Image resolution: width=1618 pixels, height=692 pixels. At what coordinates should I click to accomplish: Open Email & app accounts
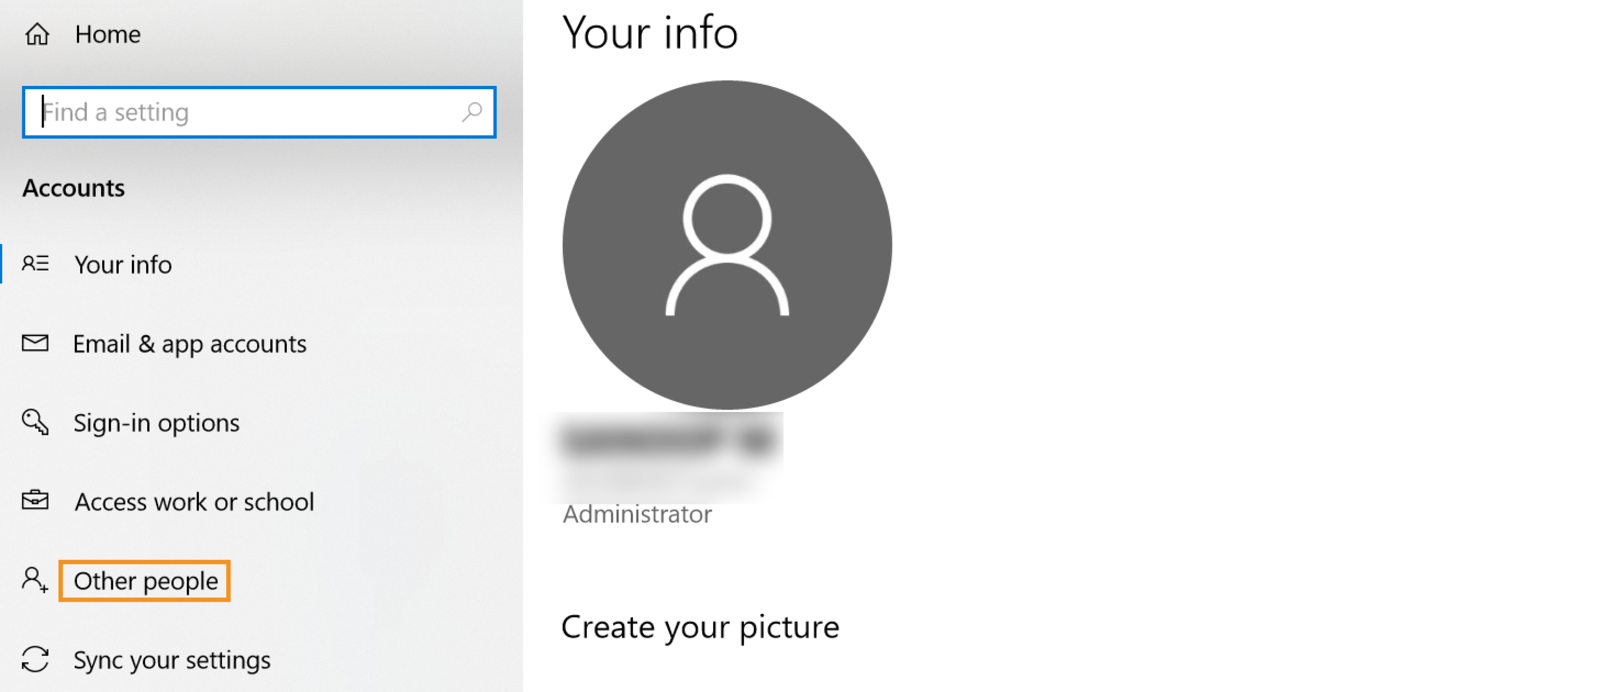[190, 344]
